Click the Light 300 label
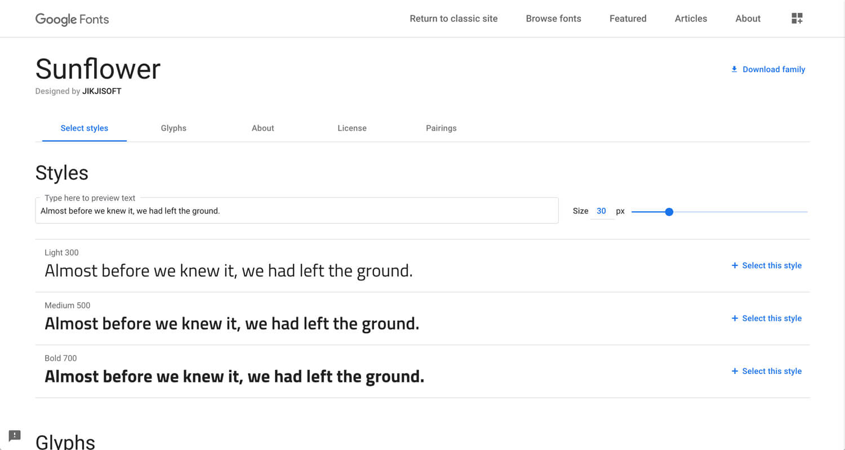845x450 pixels. 61,253
